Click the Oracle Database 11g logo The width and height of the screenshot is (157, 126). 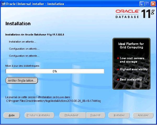tap(135, 14)
